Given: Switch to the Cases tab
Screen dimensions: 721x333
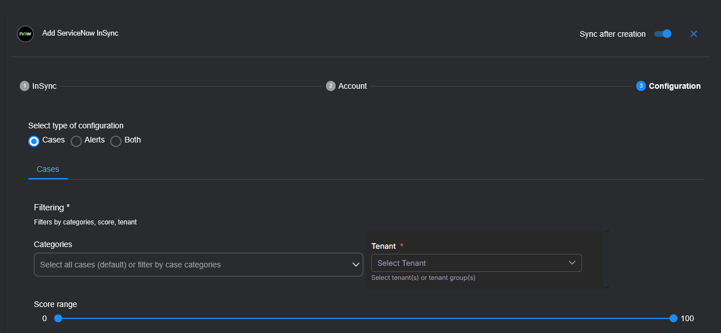Looking at the screenshot, I should 48,169.
